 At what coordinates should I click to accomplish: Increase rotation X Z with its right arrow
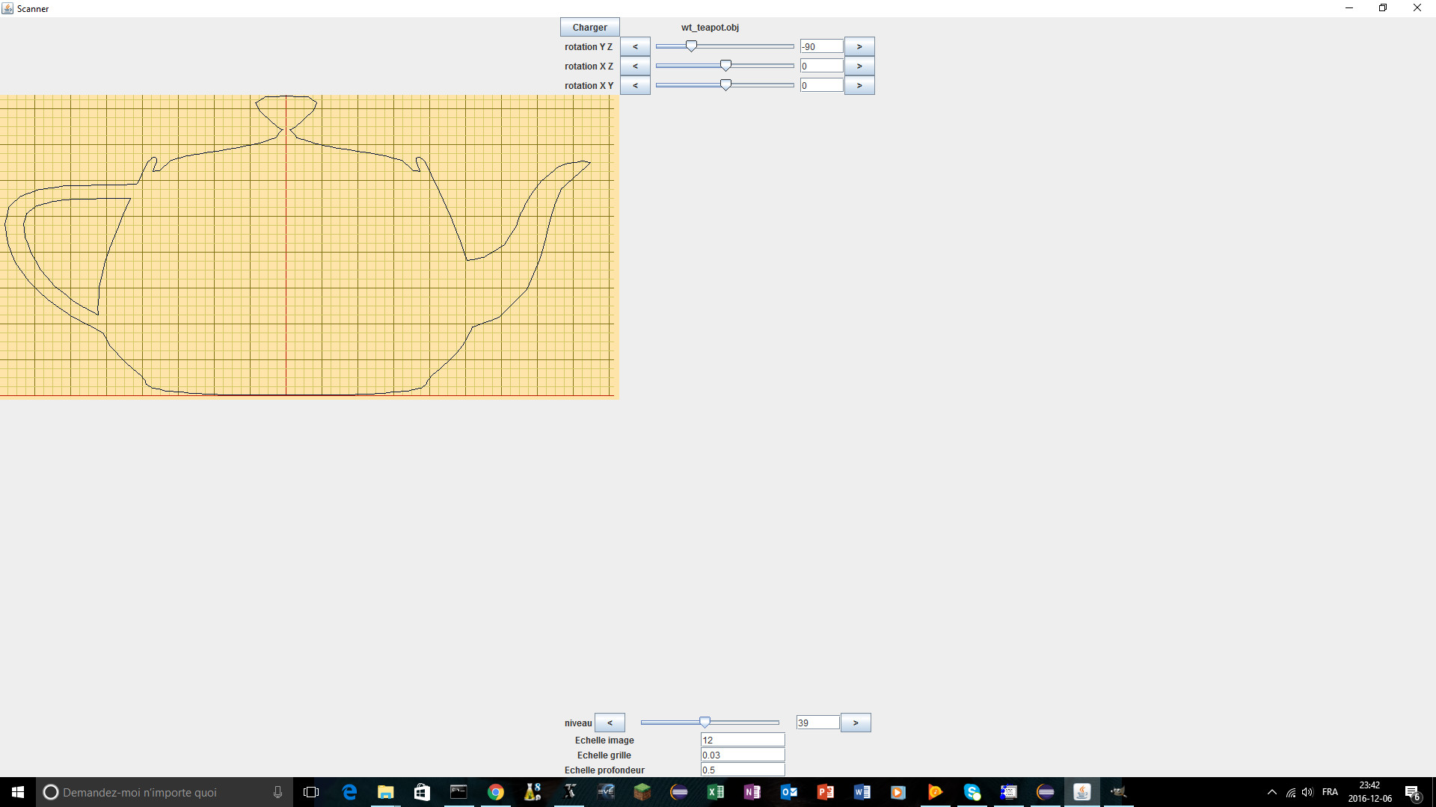[859, 66]
